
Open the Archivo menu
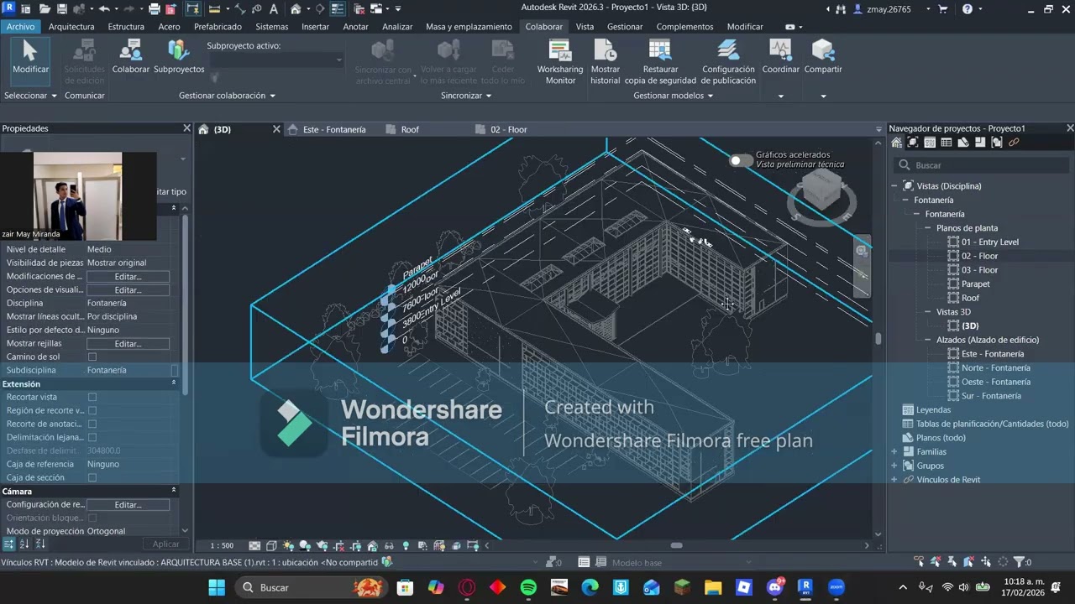[x=20, y=27]
